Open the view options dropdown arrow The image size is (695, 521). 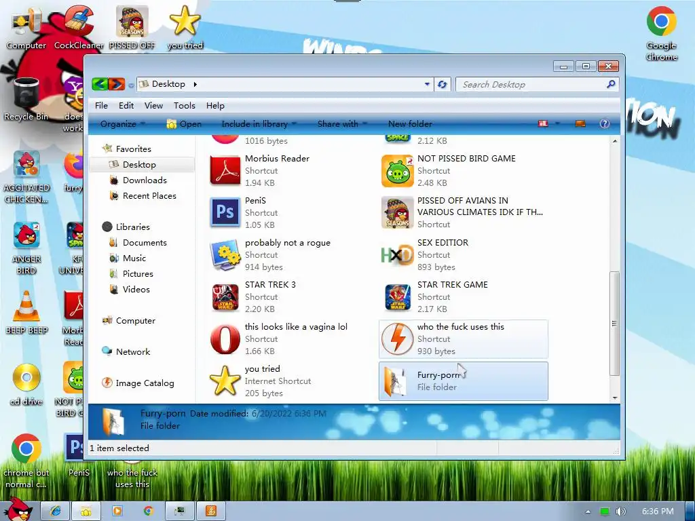tap(557, 123)
